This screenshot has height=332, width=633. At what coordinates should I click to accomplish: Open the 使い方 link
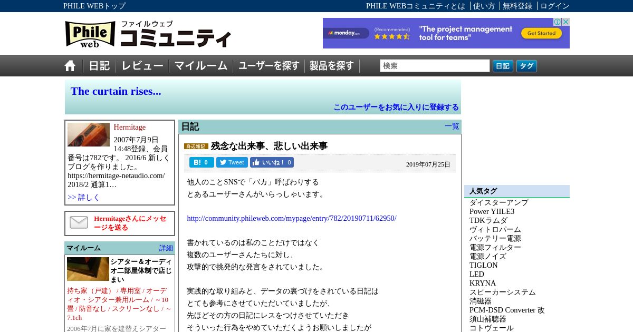484,6
